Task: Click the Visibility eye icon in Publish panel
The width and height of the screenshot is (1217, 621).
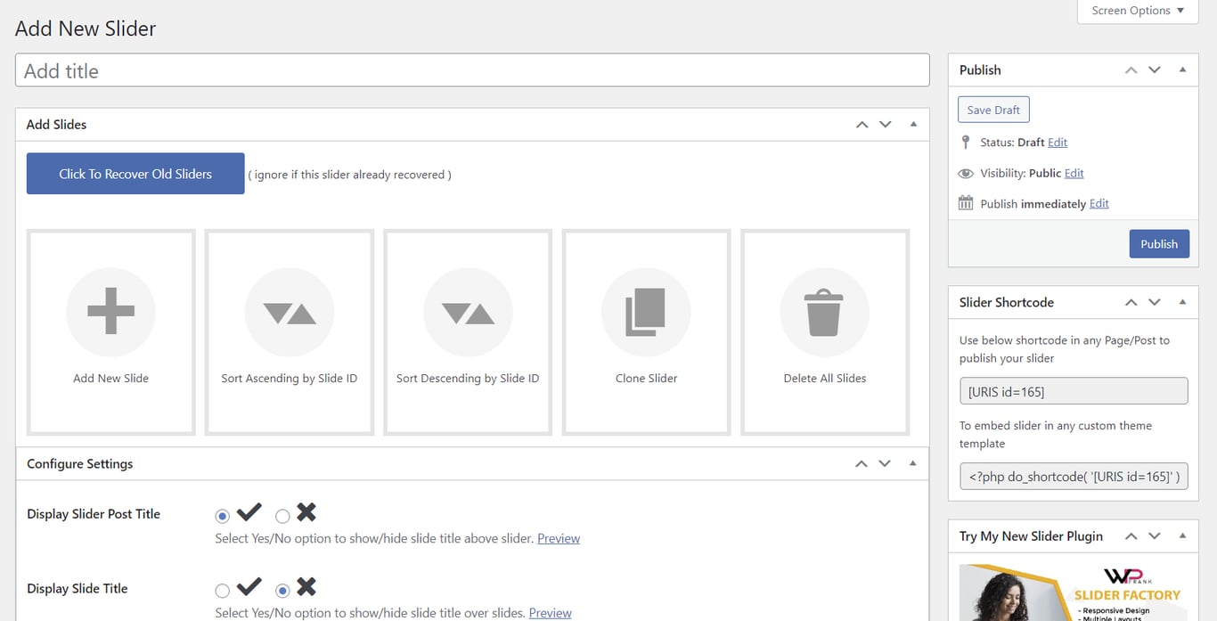Action: point(966,173)
